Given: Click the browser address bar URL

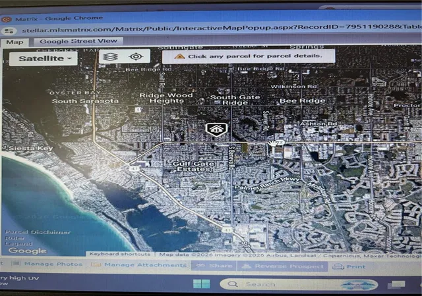Looking at the screenshot, I should click(x=221, y=28).
